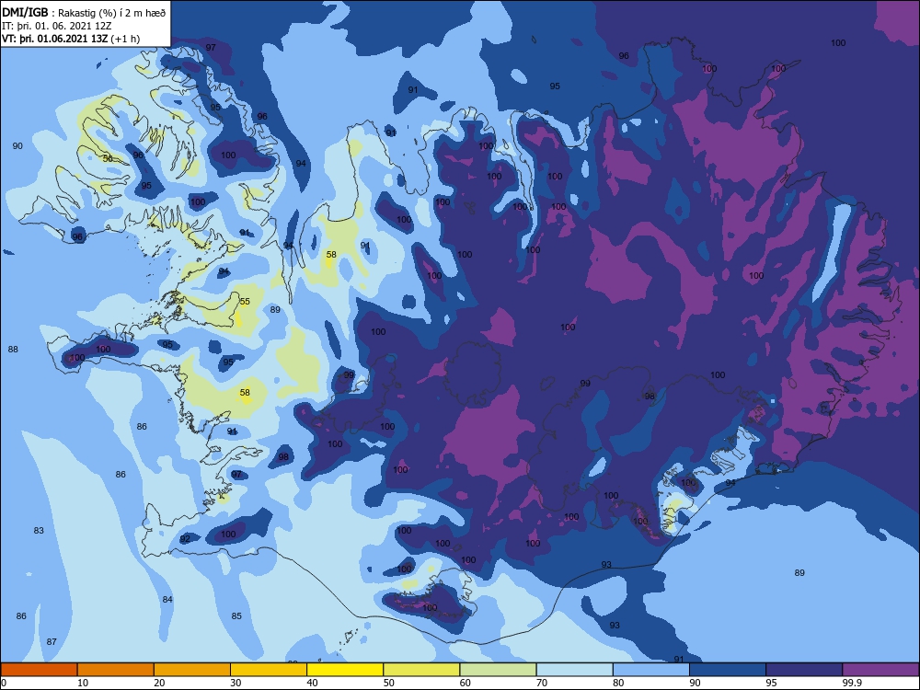Image resolution: width=920 pixels, height=690 pixels.
Task: Click the 30-40 gold legend swatch
Action: click(269, 670)
